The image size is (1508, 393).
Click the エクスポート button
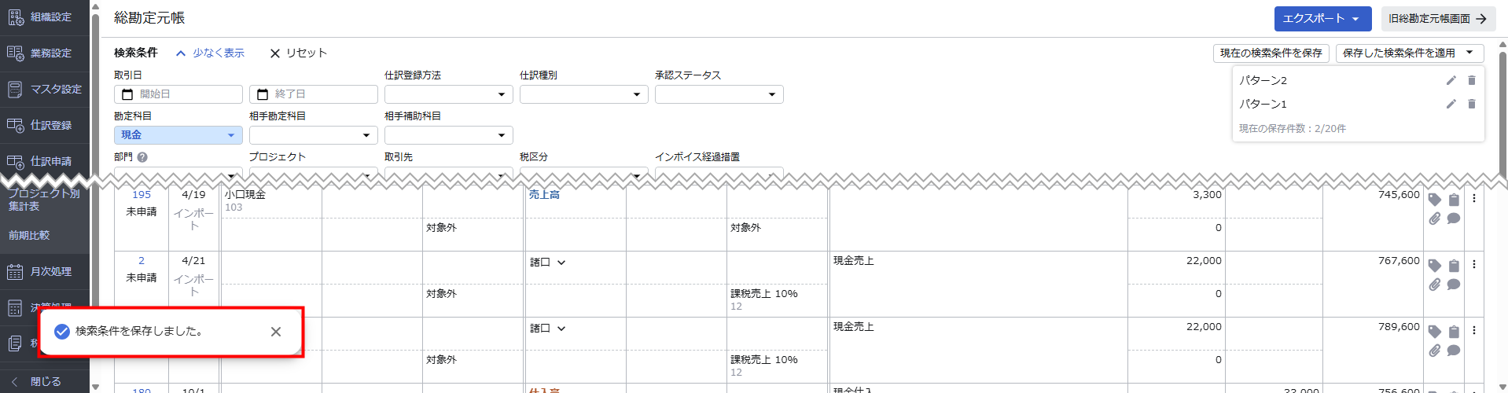[x=1322, y=19]
